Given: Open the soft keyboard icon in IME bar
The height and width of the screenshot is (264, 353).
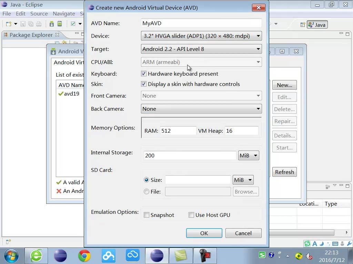Looking at the screenshot, I should point(335,244).
